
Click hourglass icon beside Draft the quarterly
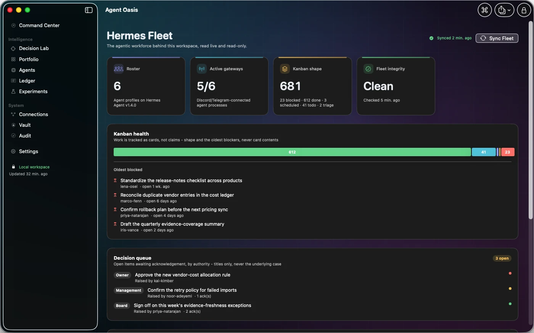(115, 224)
